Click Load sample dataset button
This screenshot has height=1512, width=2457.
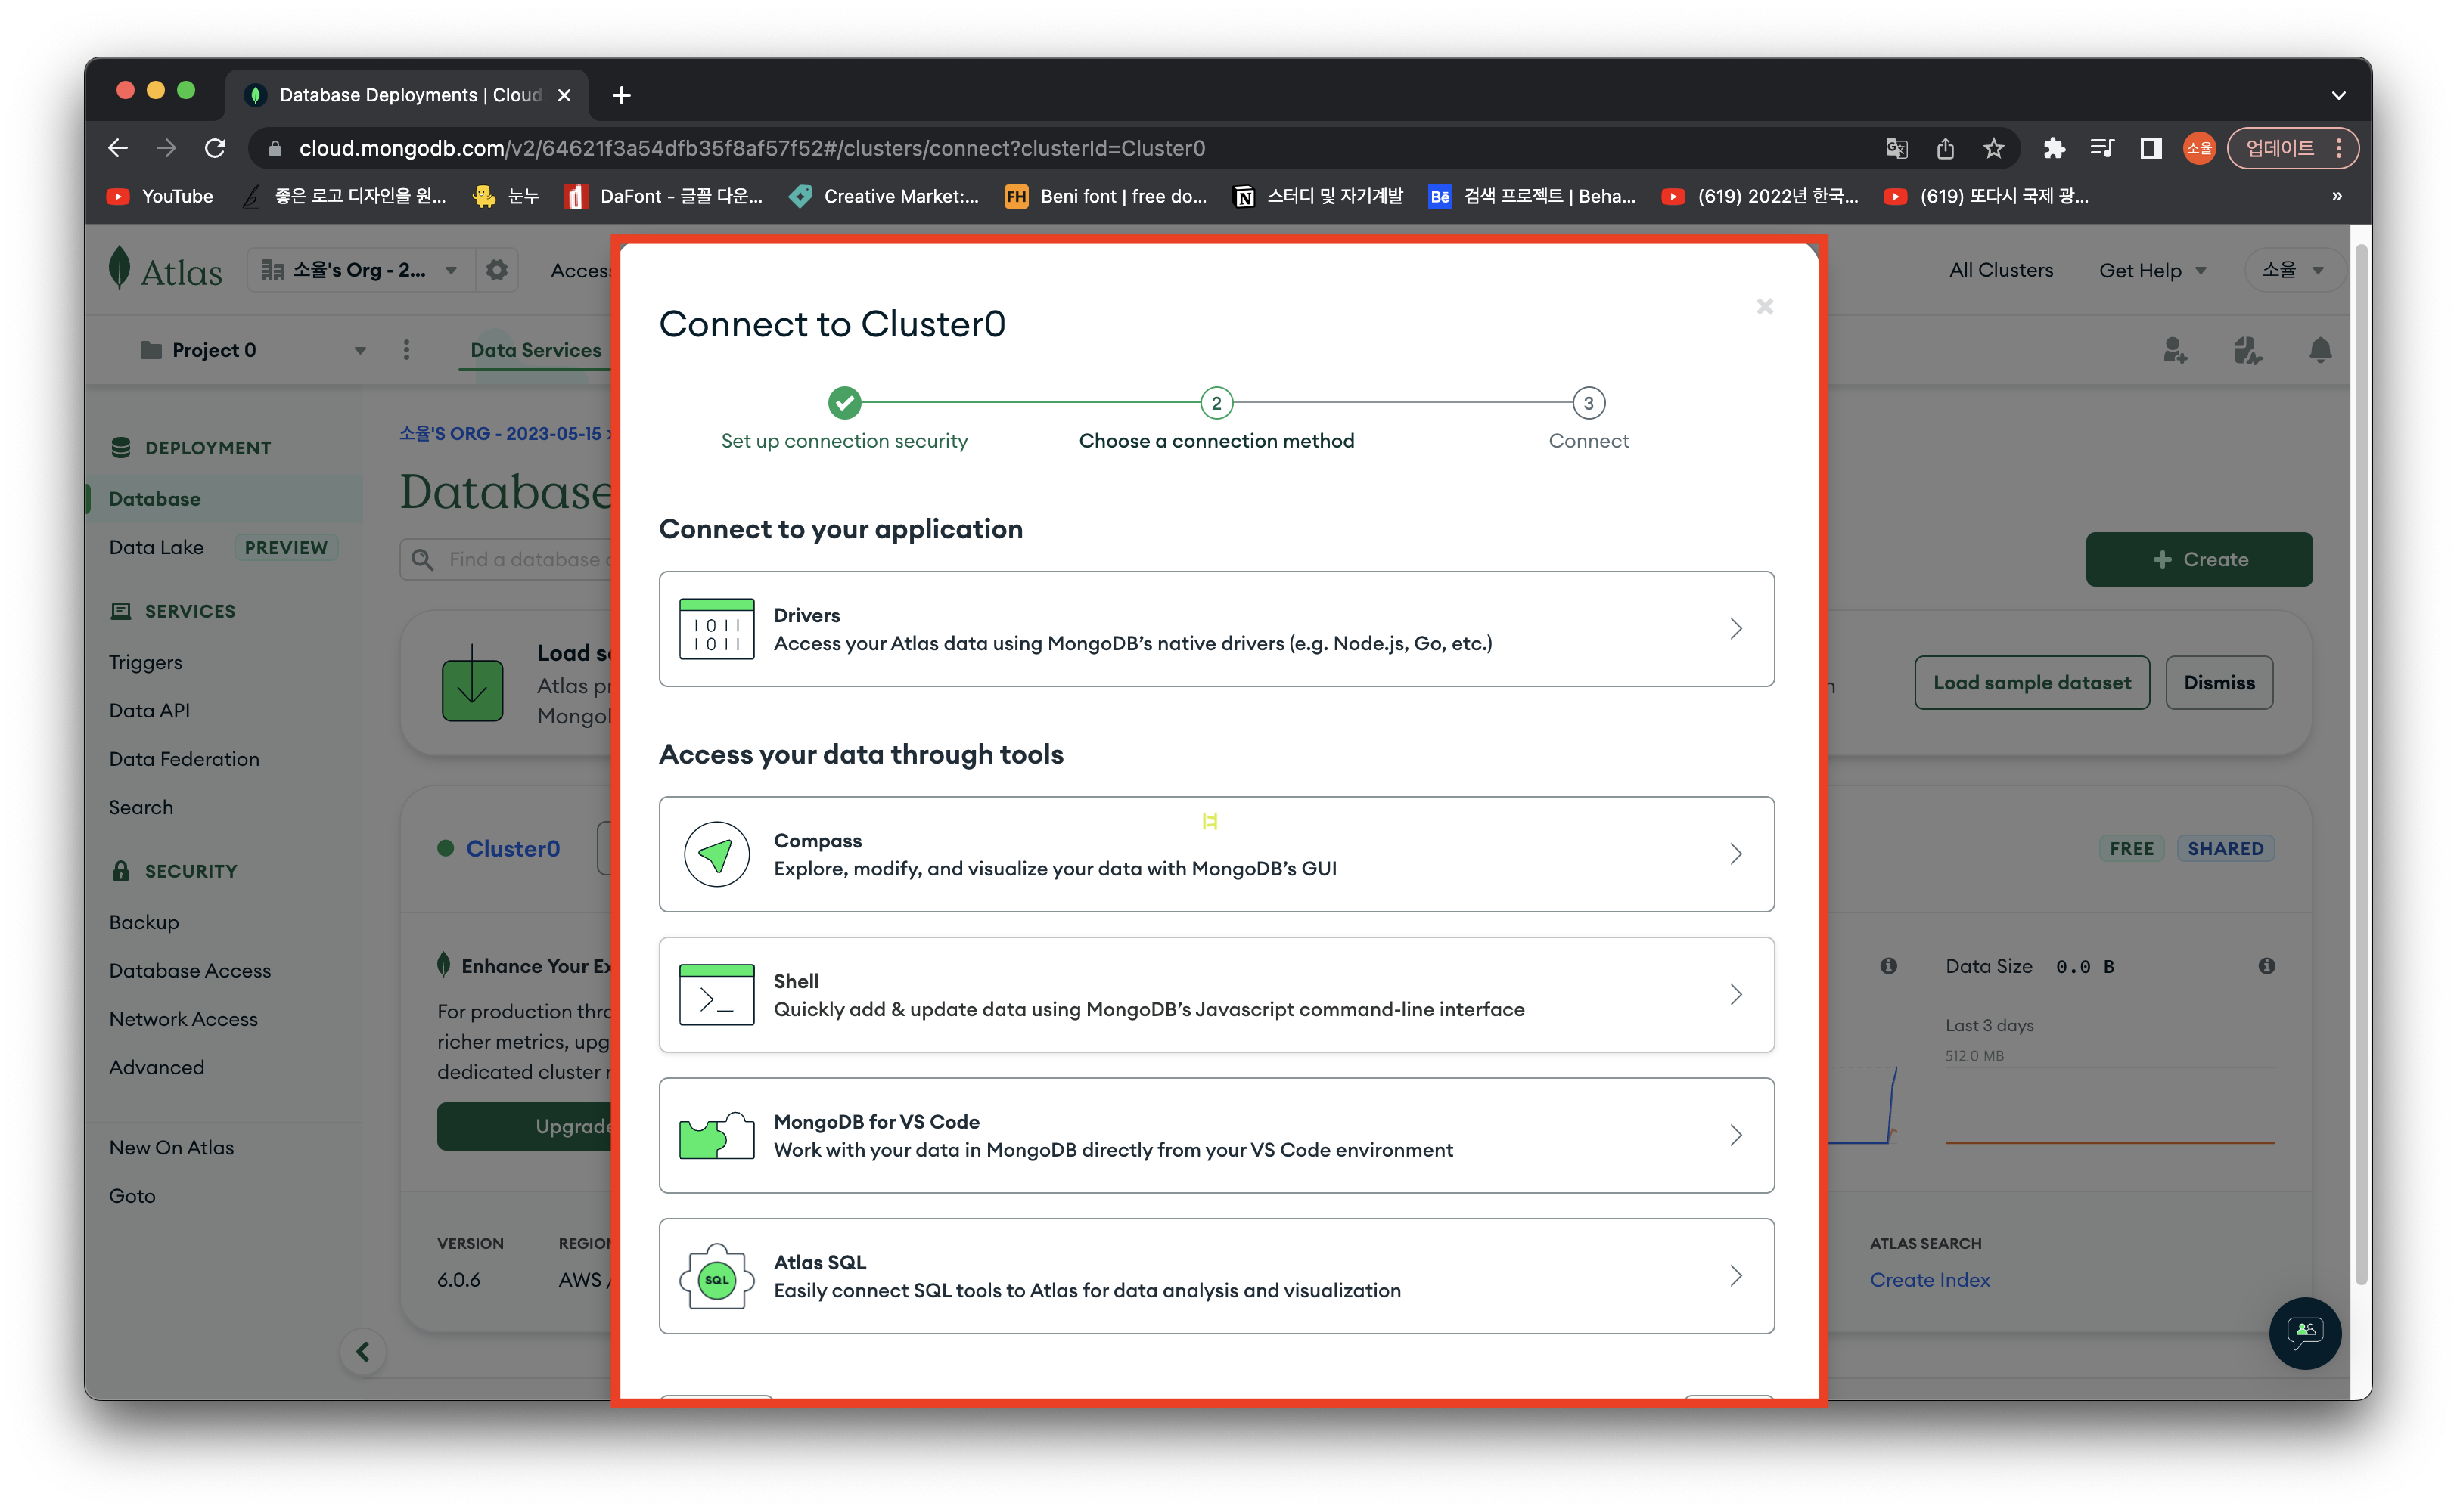pyautogui.click(x=2031, y=683)
